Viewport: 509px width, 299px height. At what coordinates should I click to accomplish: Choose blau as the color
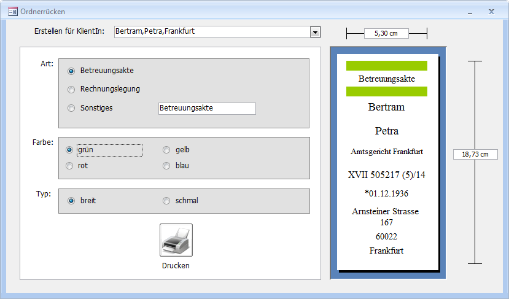point(166,166)
